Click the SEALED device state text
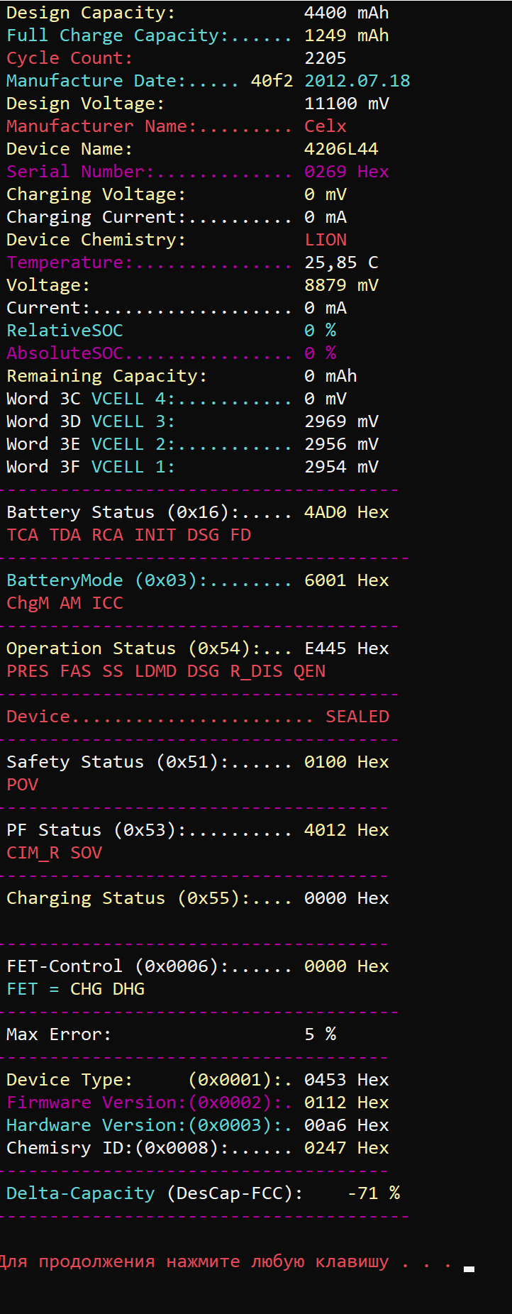 click(x=357, y=717)
